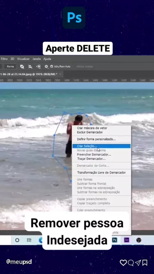Open the path alignment icon in options bar
Viewport: 154px width, 274px height.
coord(30,67)
